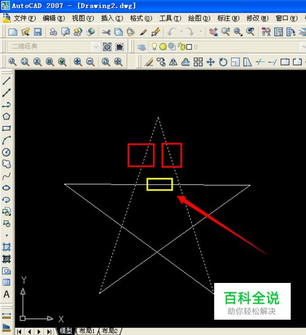Save the drawing with the disk icon
Viewport: 306px width, 335px height.
tap(37, 32)
